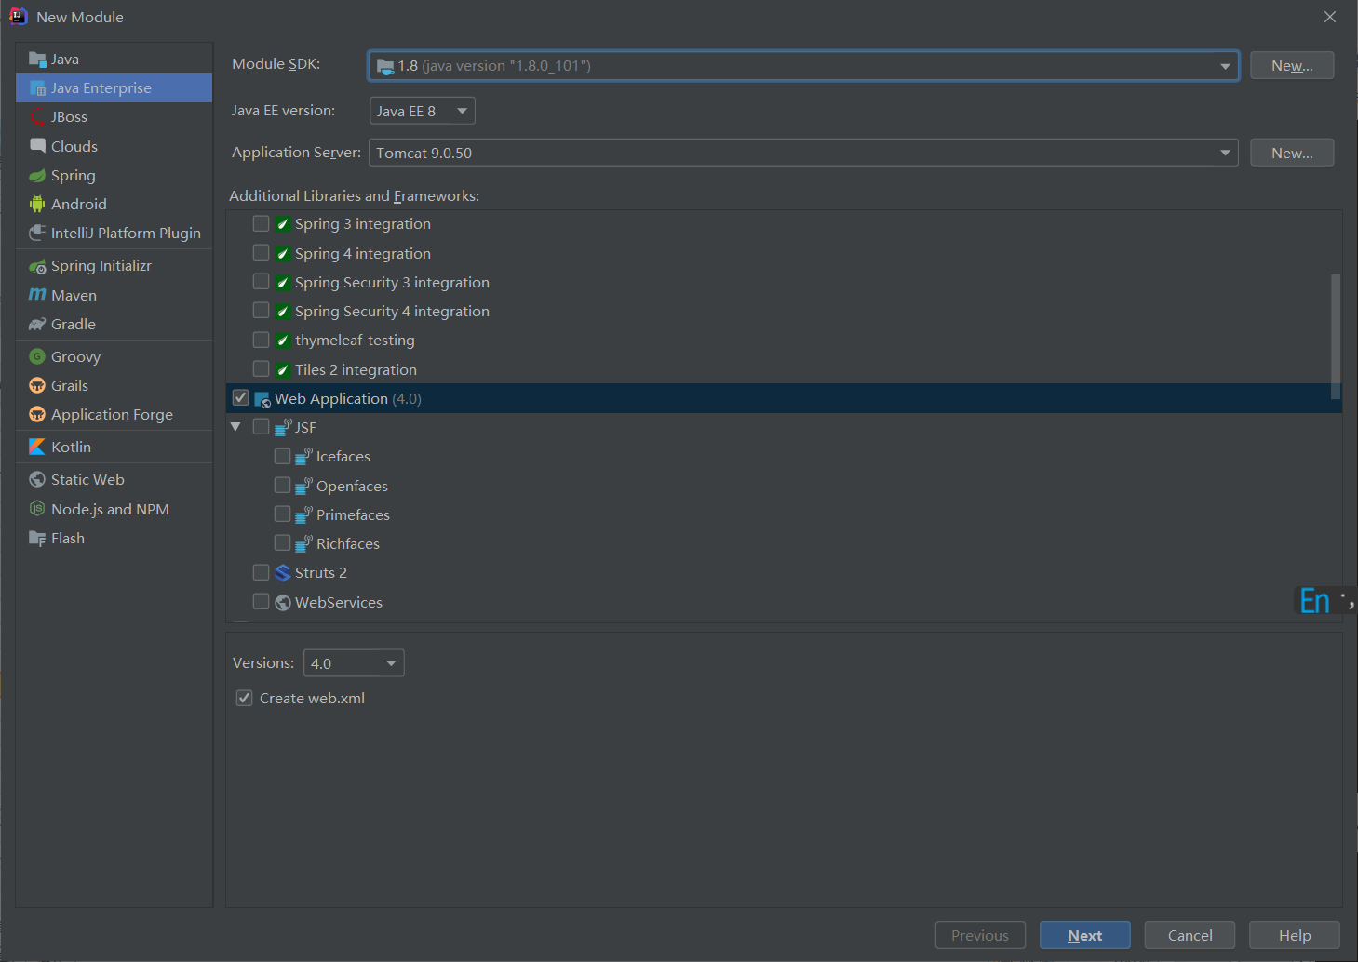This screenshot has height=962, width=1358.
Task: Open the Java EE version dropdown
Action: 423,111
